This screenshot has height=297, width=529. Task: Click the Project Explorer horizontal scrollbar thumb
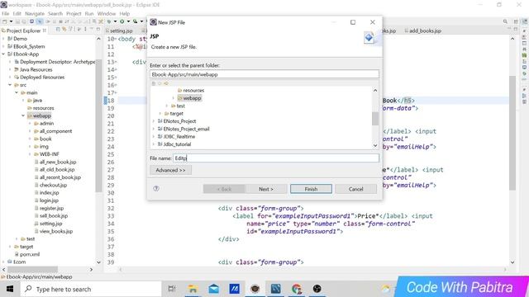pos(32,270)
